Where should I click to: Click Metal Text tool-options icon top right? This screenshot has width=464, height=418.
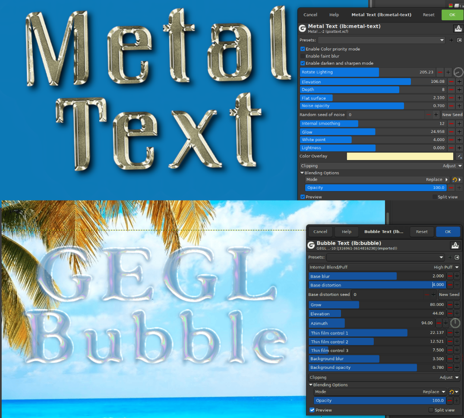coord(458,28)
